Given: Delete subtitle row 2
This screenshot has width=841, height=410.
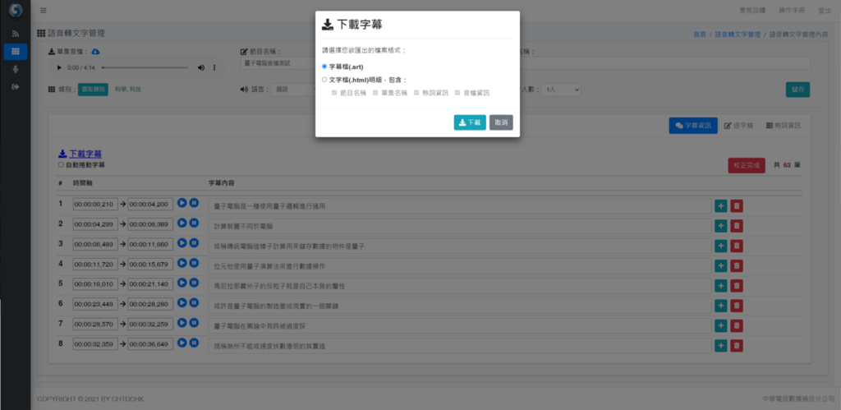Looking at the screenshot, I should click(x=737, y=226).
